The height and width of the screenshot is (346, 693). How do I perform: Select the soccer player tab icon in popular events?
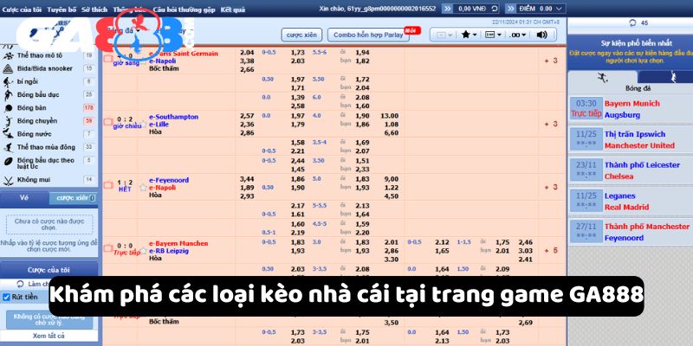tap(602, 77)
